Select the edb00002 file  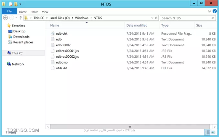point(63,45)
